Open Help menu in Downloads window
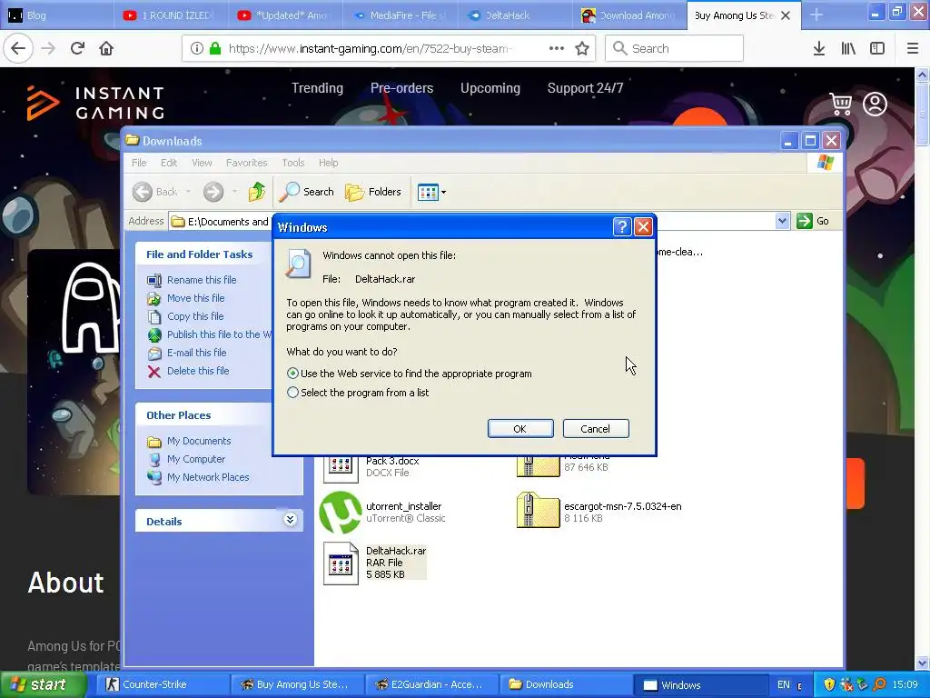This screenshot has width=930, height=698. (328, 163)
